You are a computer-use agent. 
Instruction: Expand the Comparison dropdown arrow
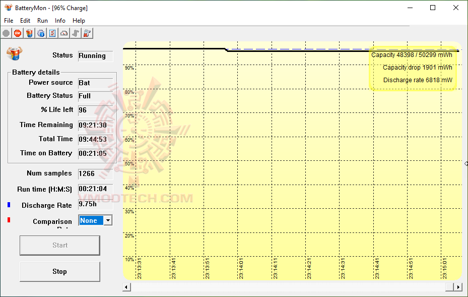[x=108, y=220]
